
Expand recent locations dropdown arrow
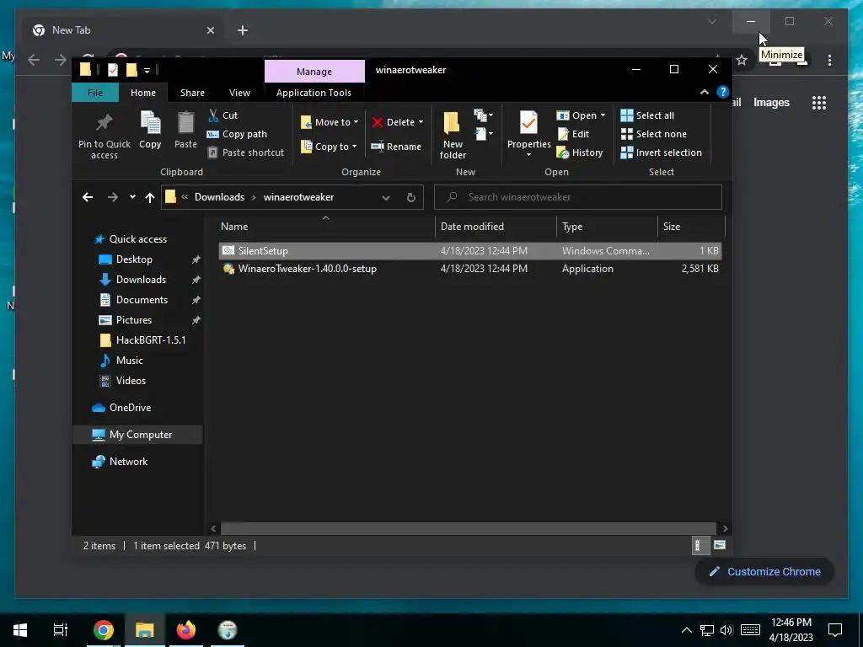(x=132, y=197)
